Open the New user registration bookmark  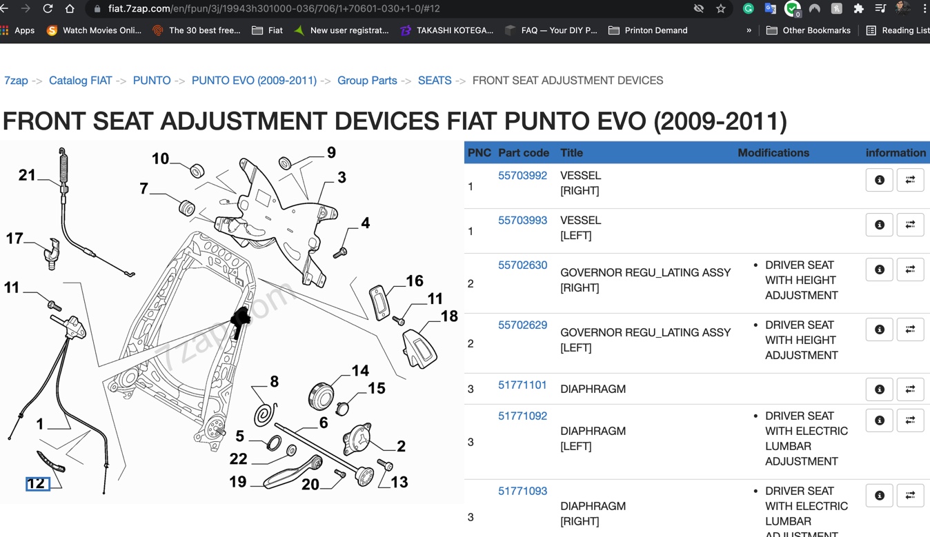(x=342, y=30)
